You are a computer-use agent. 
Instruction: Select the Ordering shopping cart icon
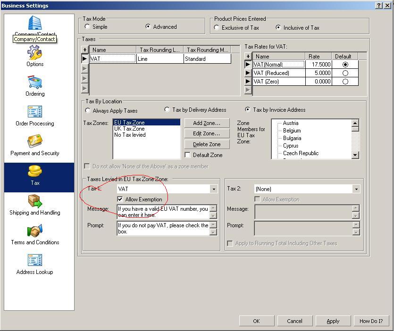tap(35, 83)
